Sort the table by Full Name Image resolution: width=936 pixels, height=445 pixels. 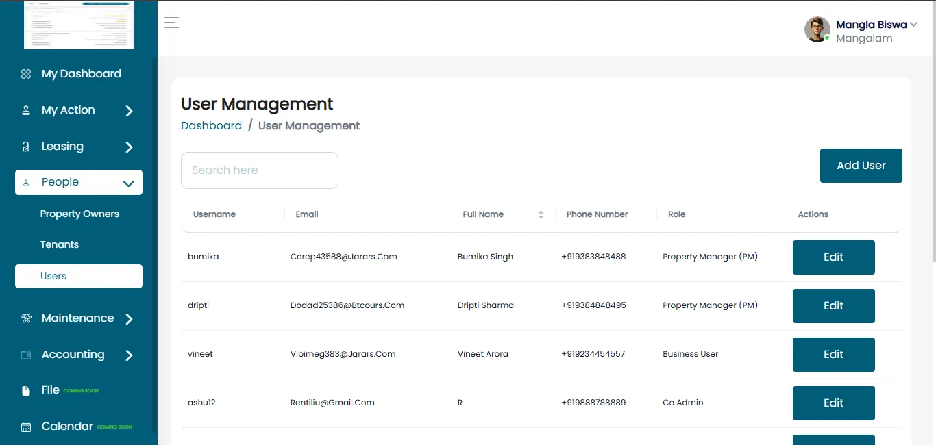(x=541, y=214)
